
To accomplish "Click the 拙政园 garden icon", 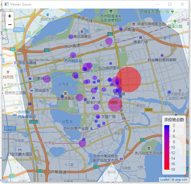I will (x=8, y=72).
